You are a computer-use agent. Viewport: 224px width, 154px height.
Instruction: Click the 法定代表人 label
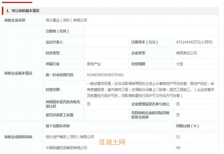[54, 42]
